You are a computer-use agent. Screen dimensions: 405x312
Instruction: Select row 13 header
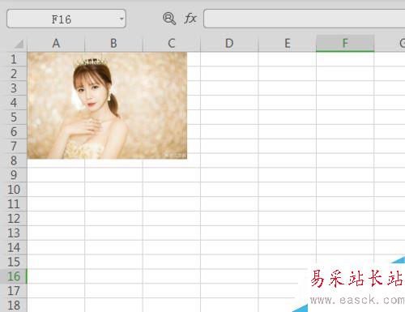(x=14, y=233)
